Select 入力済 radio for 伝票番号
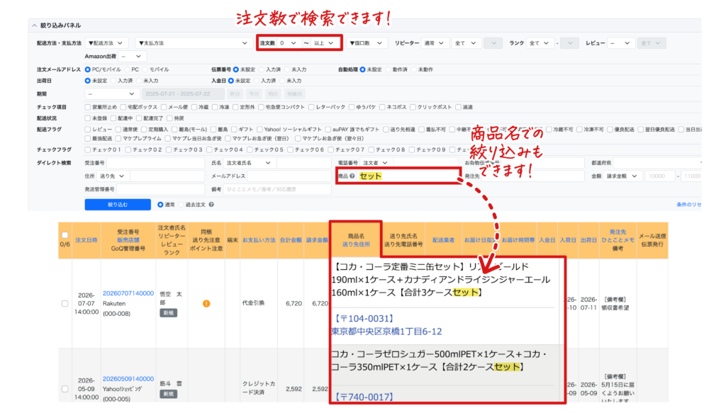726x413 pixels. pyautogui.click(x=262, y=70)
